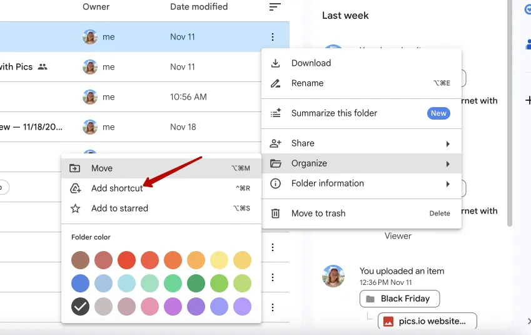Viewport: 531px width, 335px height.
Task: Pick the orange folder color swatch
Action: (173, 260)
